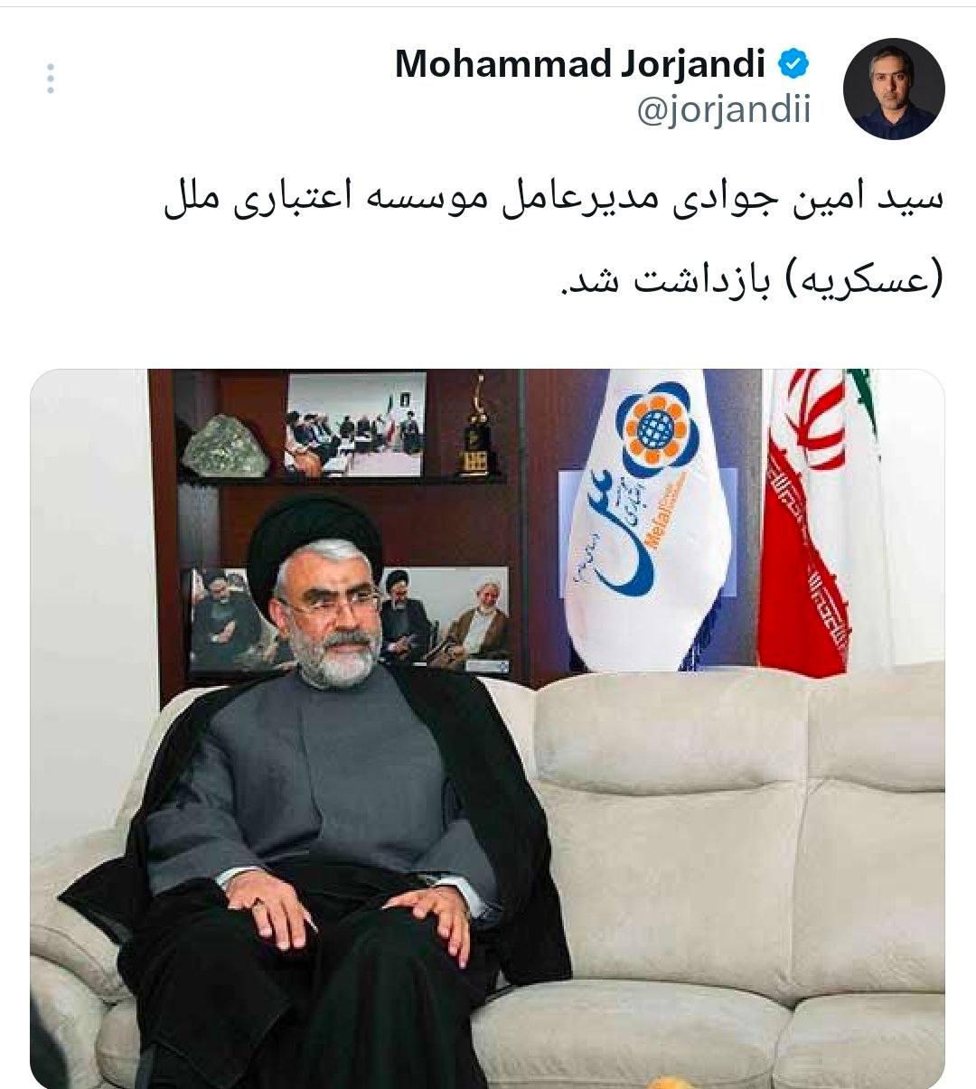Viewport: 976px width, 1089px height.
Task: Click the green mineral rock on the shelf
Action: (226, 445)
